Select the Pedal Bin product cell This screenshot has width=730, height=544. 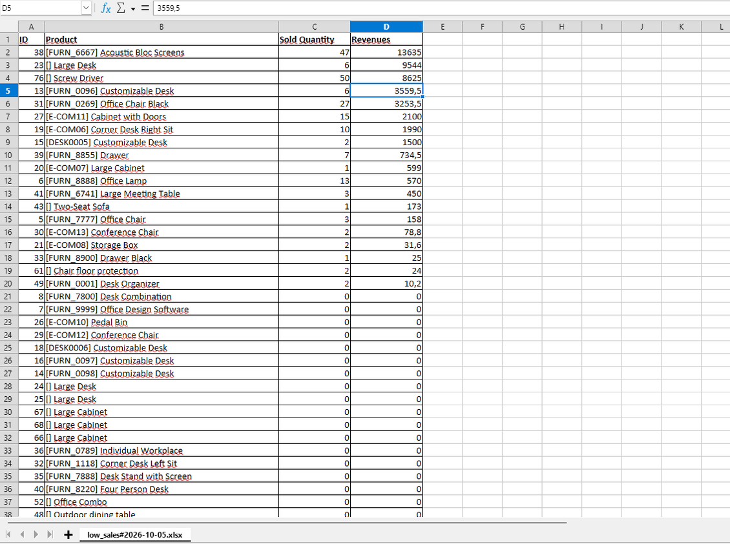tap(162, 322)
